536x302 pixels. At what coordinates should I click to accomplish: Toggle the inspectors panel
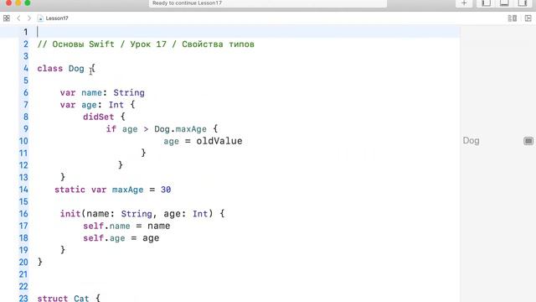pos(523,3)
